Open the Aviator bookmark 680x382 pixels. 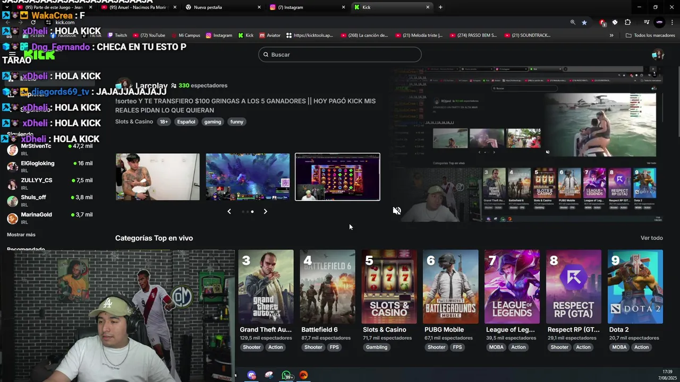click(270, 36)
